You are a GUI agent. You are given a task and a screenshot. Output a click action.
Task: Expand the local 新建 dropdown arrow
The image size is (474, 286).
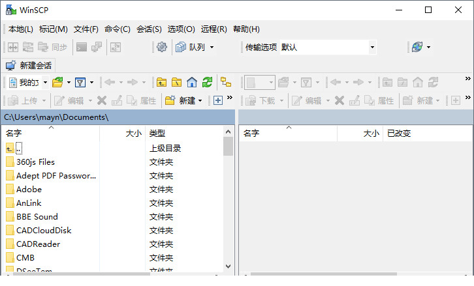click(x=200, y=100)
